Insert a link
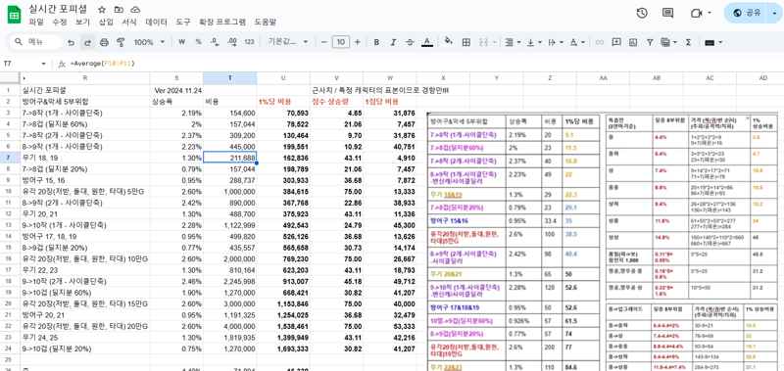784x371 pixels. click(600, 42)
